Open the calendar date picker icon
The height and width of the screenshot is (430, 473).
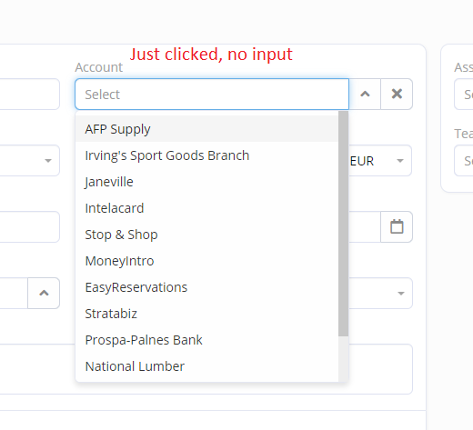point(397,226)
